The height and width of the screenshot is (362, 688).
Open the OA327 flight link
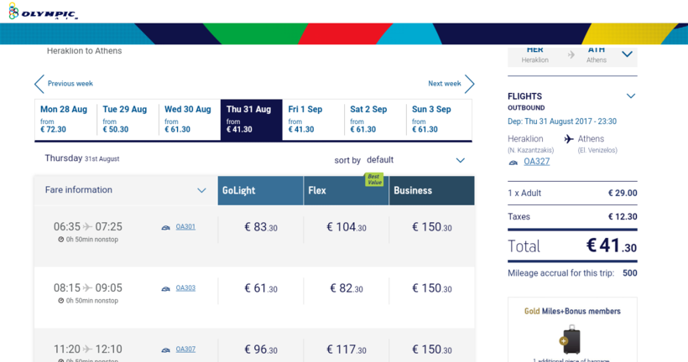(536, 162)
